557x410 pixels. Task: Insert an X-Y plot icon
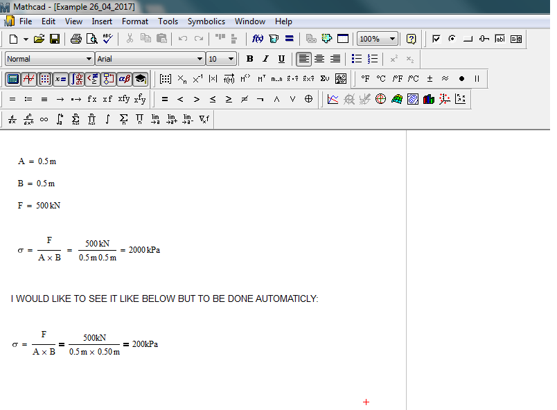point(333,99)
